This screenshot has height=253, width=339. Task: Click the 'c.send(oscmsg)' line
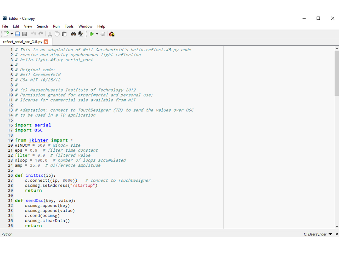pos(42,216)
